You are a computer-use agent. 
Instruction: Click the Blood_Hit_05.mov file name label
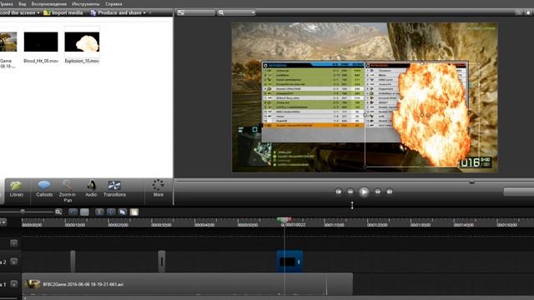point(41,61)
